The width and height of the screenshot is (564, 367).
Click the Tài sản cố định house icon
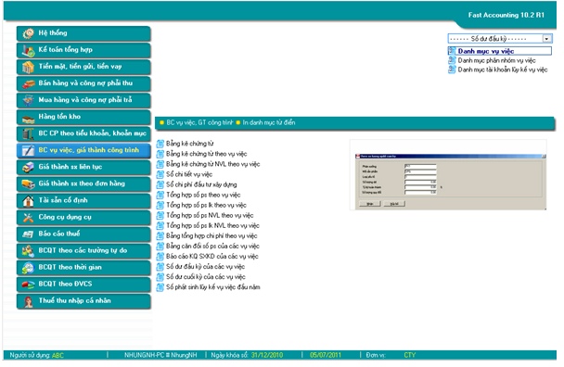coord(28,200)
